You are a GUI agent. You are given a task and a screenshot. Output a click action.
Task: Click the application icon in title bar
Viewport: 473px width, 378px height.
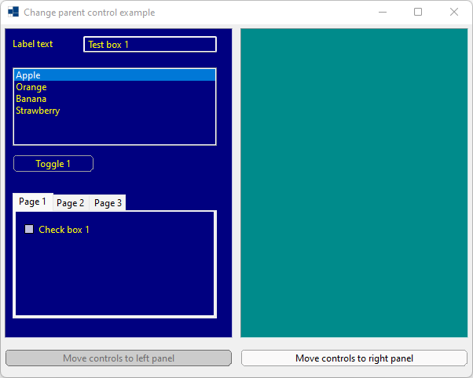[x=13, y=13]
